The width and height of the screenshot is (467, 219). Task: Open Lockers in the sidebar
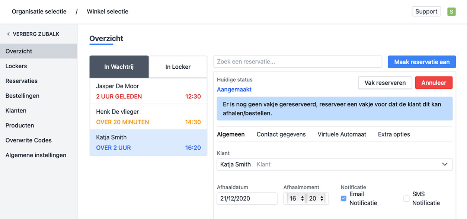point(16,66)
